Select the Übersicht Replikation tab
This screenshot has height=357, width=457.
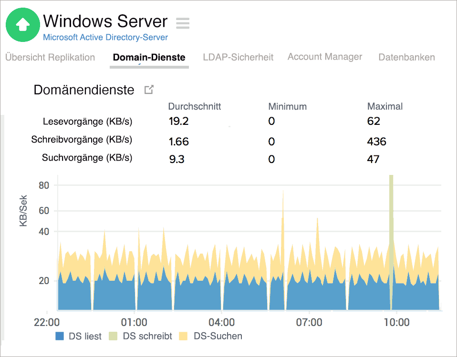(x=50, y=57)
